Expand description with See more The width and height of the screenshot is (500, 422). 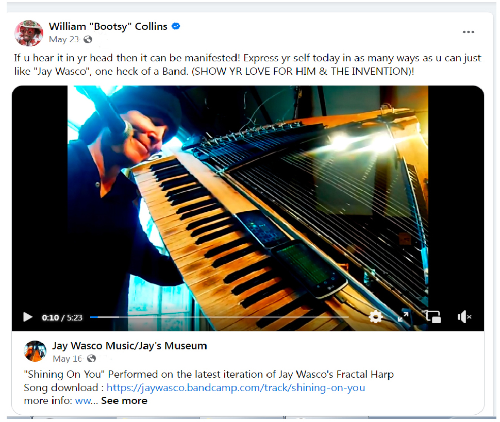tap(124, 401)
